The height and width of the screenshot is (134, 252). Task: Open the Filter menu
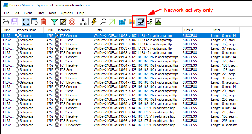40,13
